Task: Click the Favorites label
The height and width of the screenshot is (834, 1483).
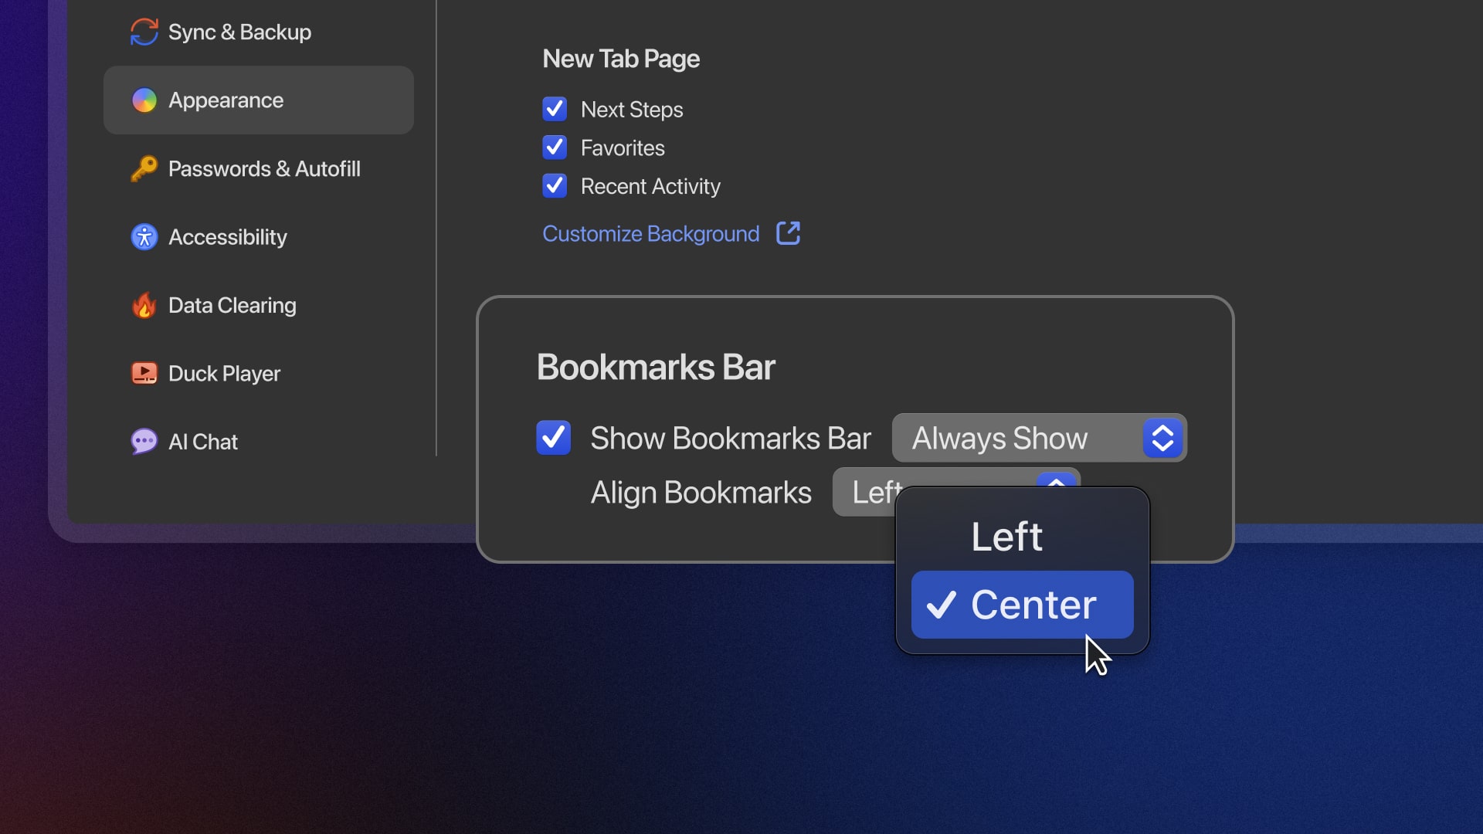Action: 623,147
